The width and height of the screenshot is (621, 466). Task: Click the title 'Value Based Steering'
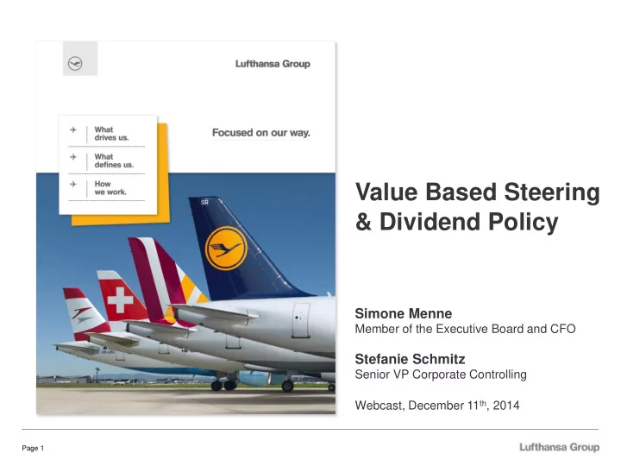pyautogui.click(x=477, y=192)
